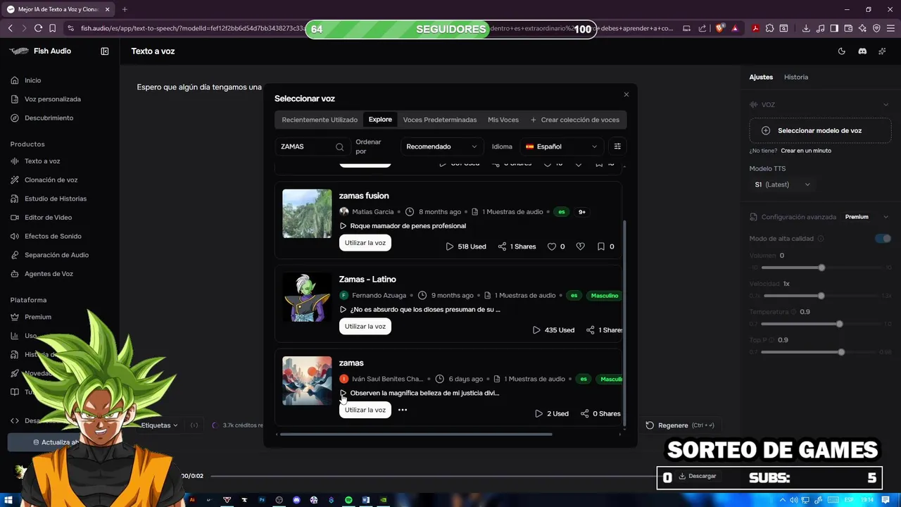
Task: Switch to Voces Predeterminadas tab
Action: click(x=440, y=120)
